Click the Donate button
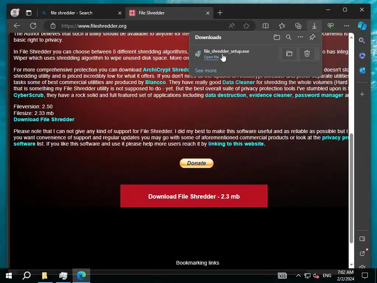Screen dimensions: 377x283 [197, 163]
